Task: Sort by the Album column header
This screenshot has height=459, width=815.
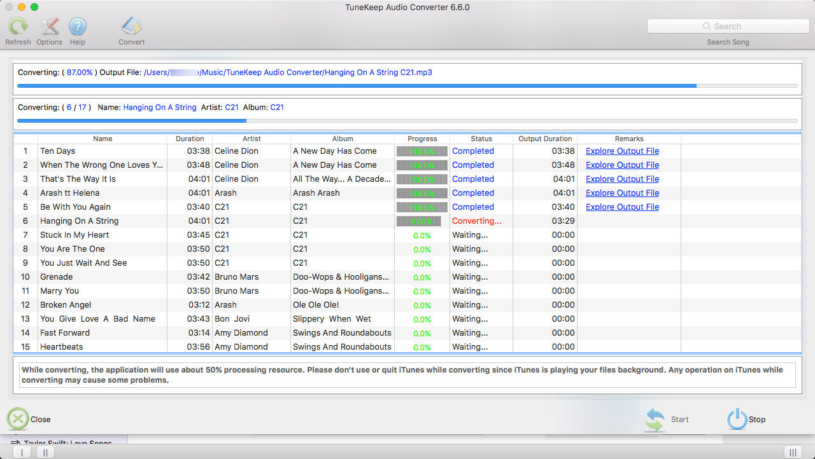Action: point(343,139)
